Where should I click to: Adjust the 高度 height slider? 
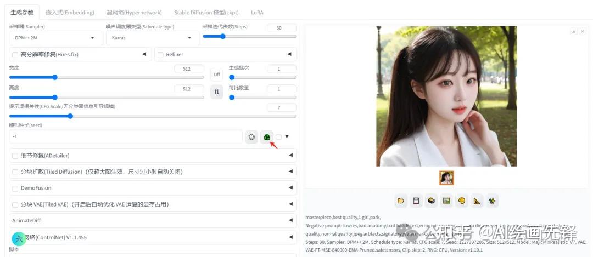coord(107,97)
